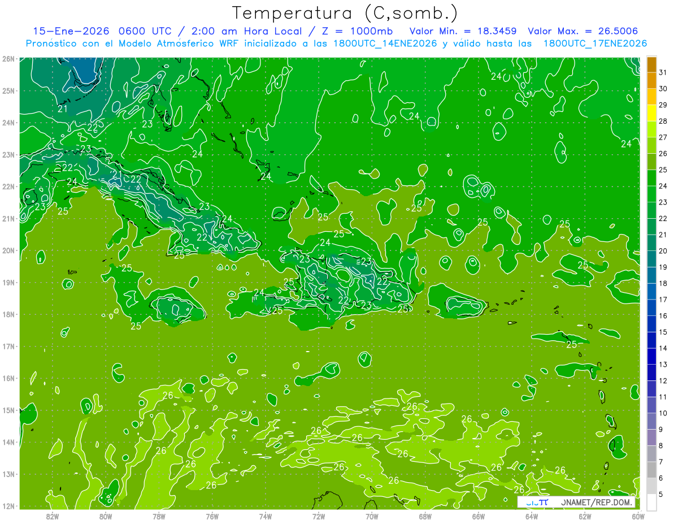
Task: Click the "22N" latitude axis label
Action: pos(8,187)
